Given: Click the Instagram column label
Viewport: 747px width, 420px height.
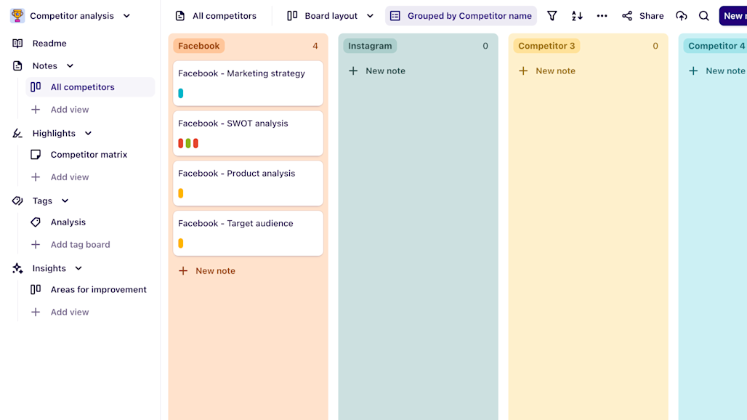Looking at the screenshot, I should pos(370,46).
